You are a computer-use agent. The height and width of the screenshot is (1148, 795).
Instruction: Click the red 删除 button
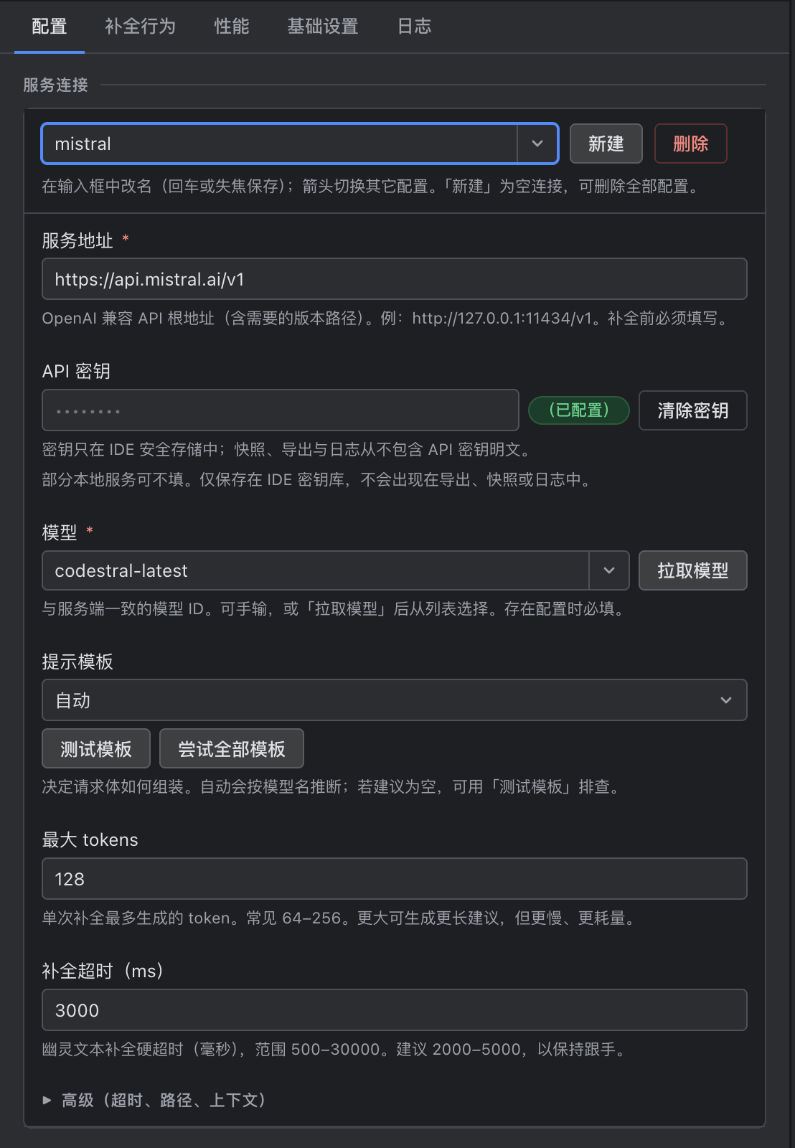[691, 143]
